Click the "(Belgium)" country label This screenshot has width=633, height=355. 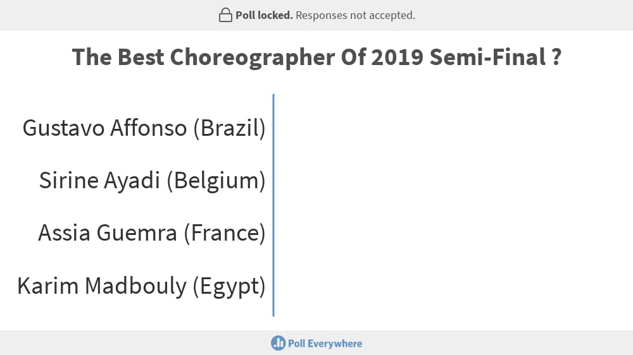tap(216, 181)
